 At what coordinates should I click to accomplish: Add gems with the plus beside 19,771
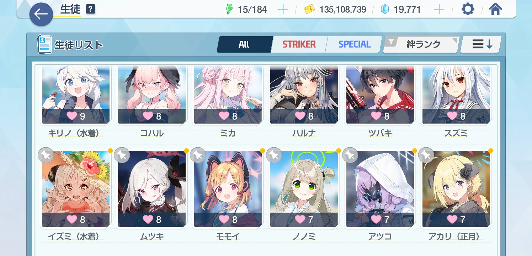(439, 10)
